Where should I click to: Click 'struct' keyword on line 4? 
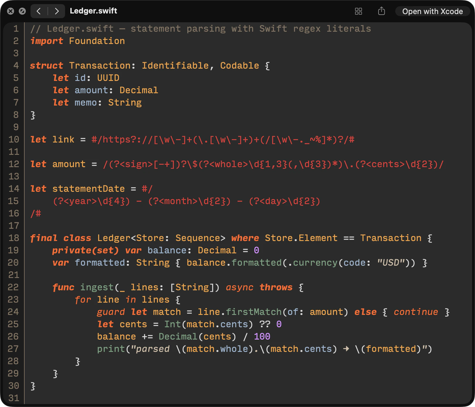47,66
